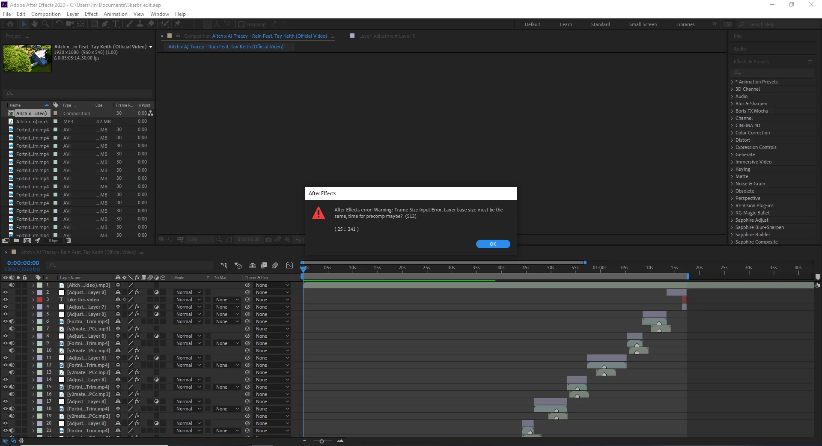This screenshot has height=446, width=822.
Task: Expand Animation Presets in Effects panel
Action: (x=732, y=82)
